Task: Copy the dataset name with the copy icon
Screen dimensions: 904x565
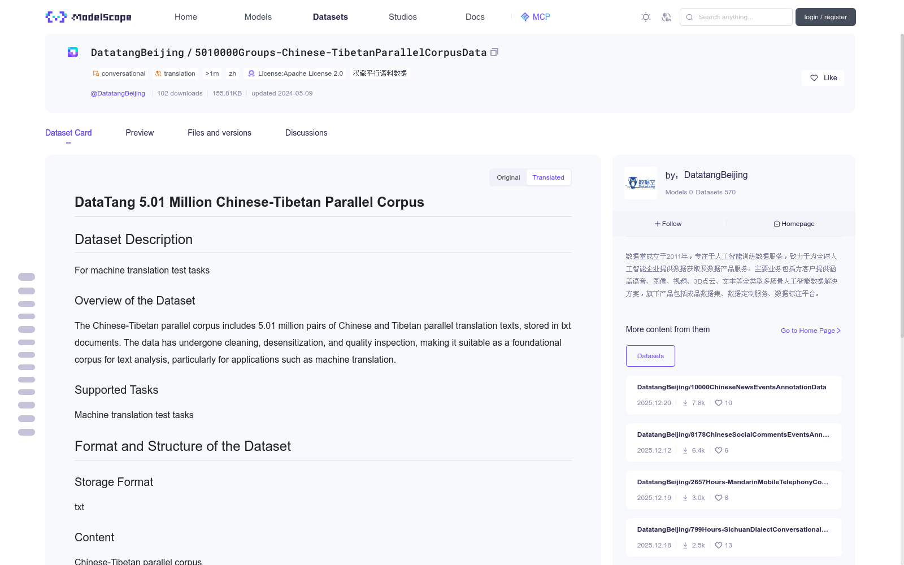Action: (494, 52)
